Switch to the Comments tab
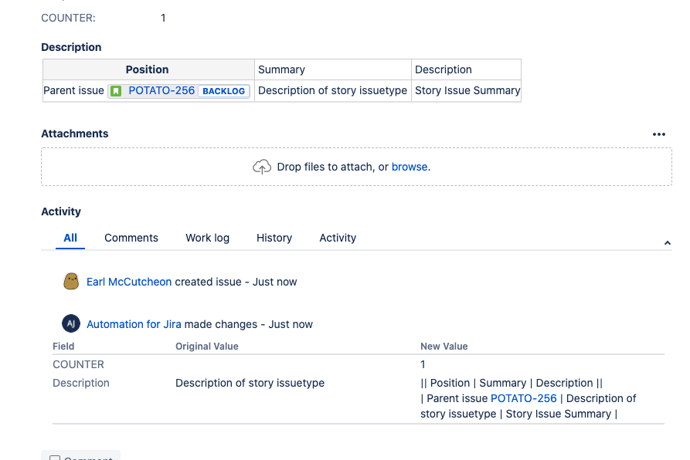 coord(131,238)
